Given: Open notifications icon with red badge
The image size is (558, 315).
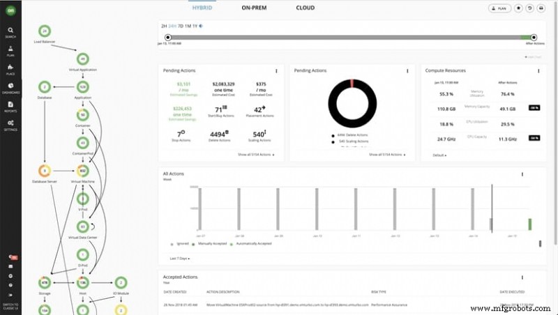Looking at the screenshot, I should 12,257.
